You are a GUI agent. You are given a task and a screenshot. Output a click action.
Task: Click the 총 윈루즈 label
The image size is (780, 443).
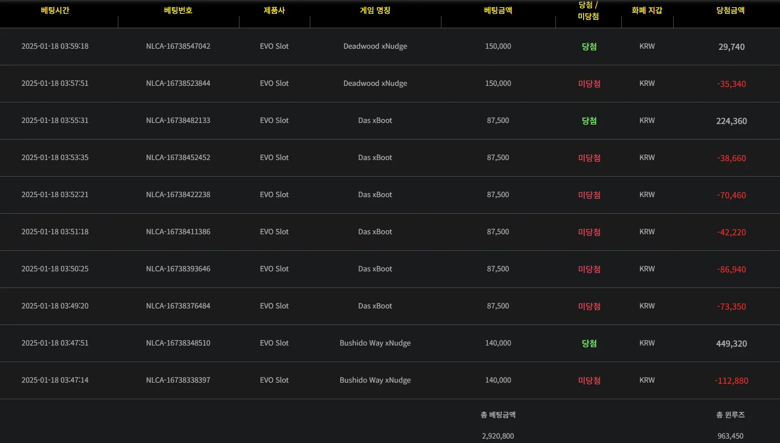[730, 415]
